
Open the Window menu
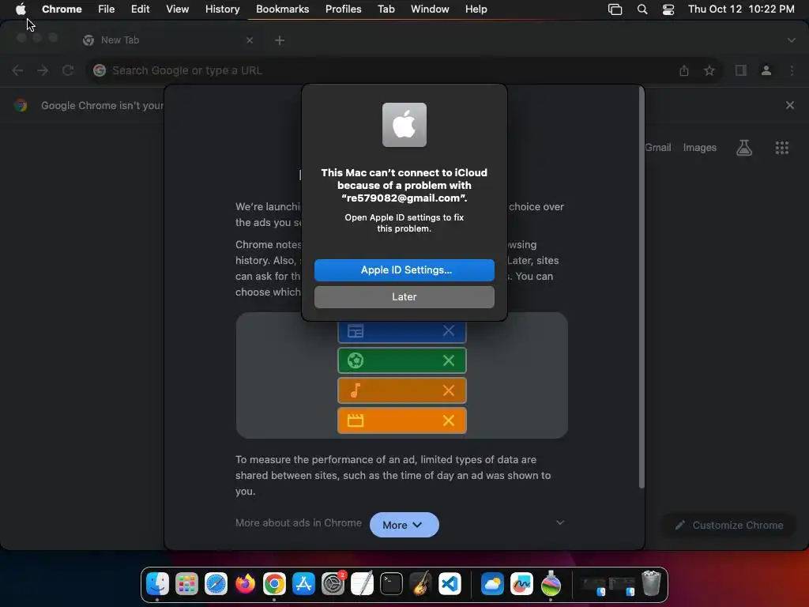pos(430,9)
